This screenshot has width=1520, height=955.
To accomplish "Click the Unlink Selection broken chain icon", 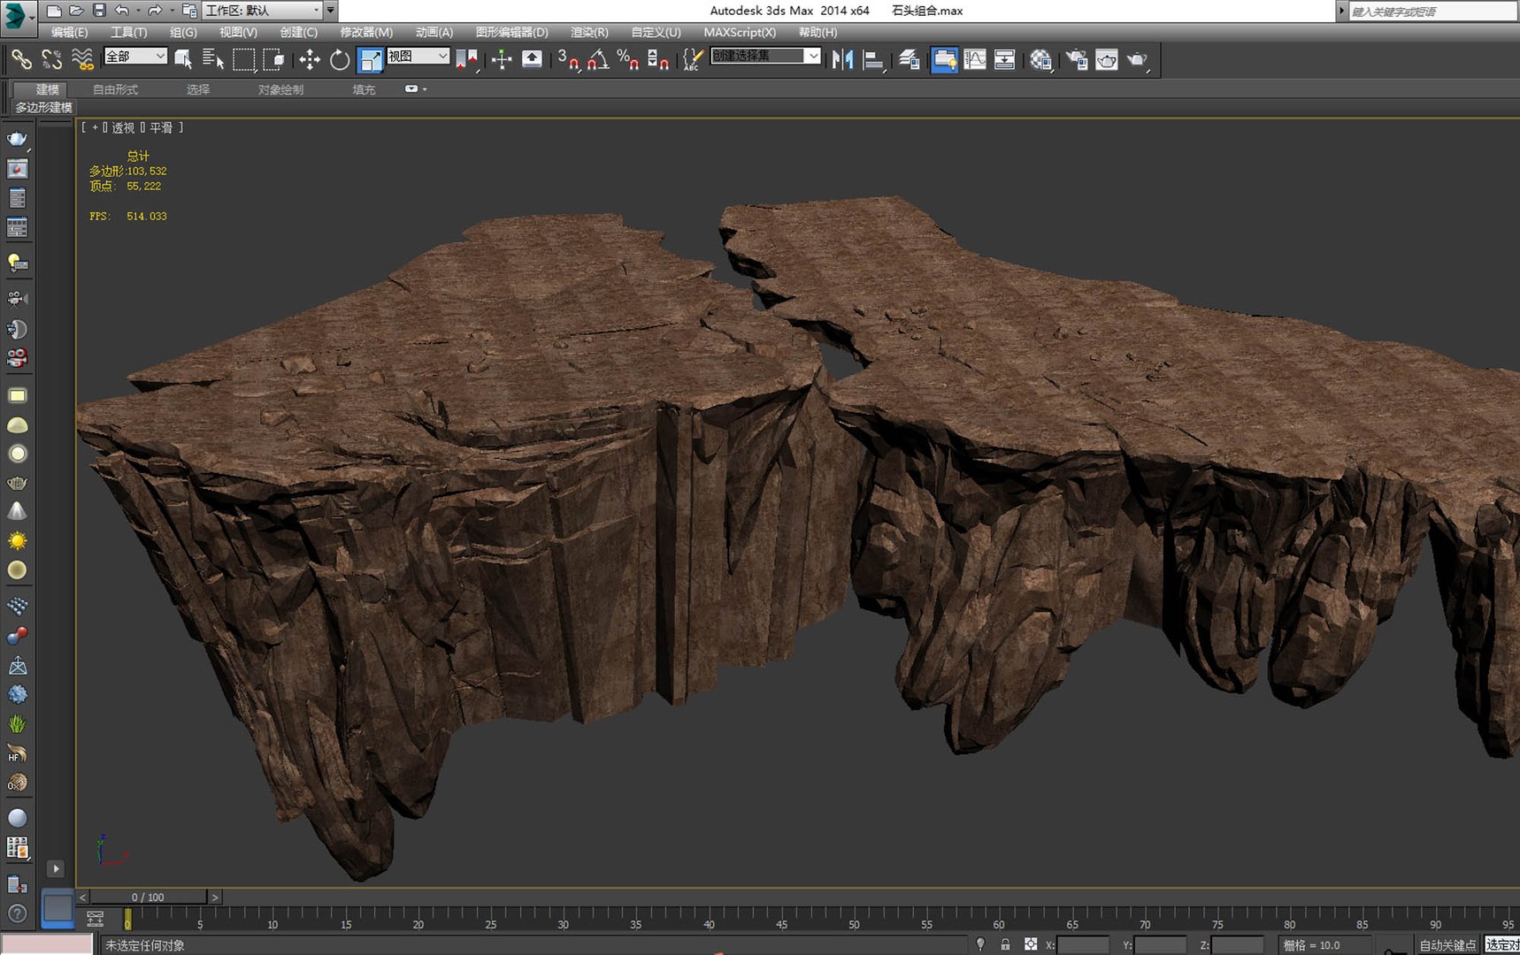I will pyautogui.click(x=52, y=59).
